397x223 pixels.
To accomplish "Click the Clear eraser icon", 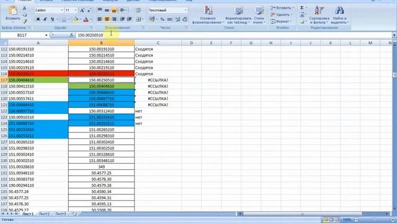I will coord(302,22).
